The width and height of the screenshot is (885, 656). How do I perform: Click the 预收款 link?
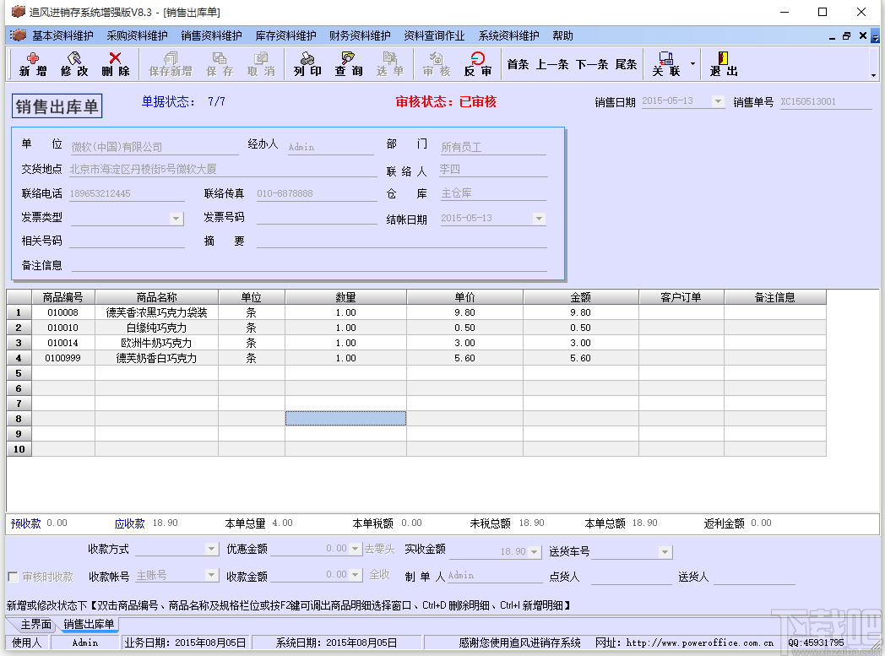pyautogui.click(x=25, y=523)
